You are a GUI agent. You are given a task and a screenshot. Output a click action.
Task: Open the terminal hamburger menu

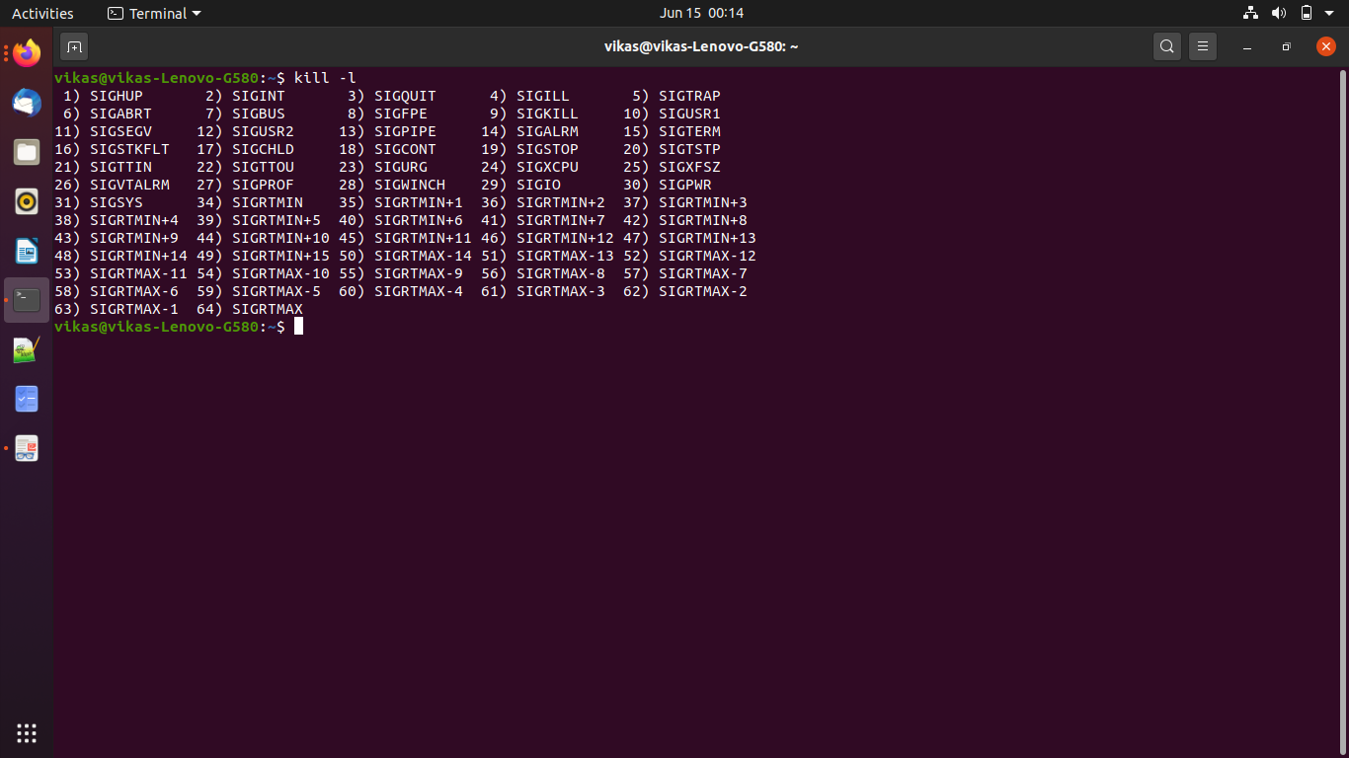point(1202,46)
